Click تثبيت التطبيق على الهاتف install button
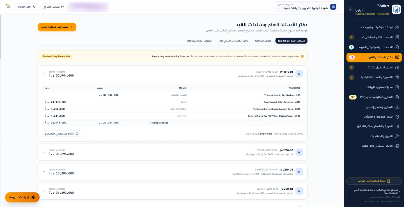This screenshot has height=207, width=404. [374, 181]
